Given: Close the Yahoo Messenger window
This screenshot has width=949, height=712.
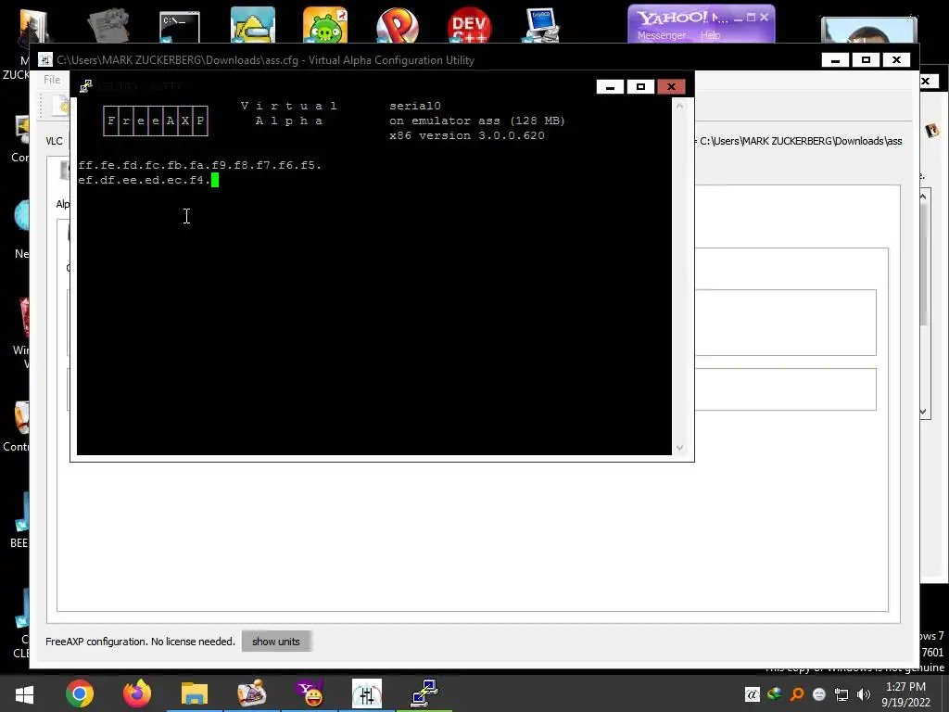Looking at the screenshot, I should (x=764, y=17).
